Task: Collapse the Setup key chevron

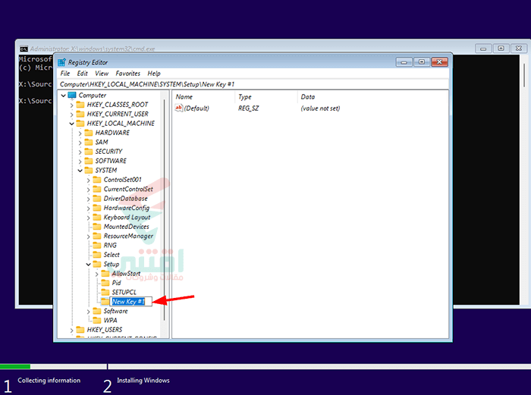Action: coord(89,265)
